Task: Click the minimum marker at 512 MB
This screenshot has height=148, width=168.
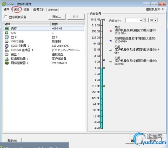Action: pos(104,86)
